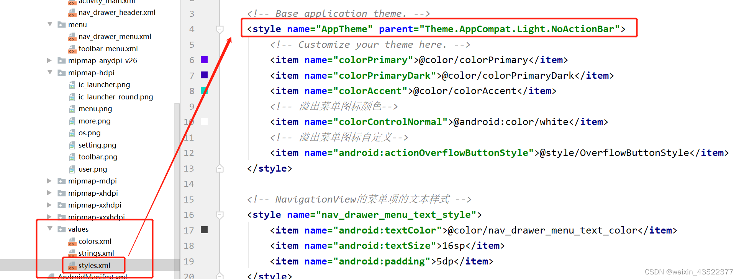Open colors.xml file
Image resolution: width=739 pixels, height=279 pixels.
point(95,242)
